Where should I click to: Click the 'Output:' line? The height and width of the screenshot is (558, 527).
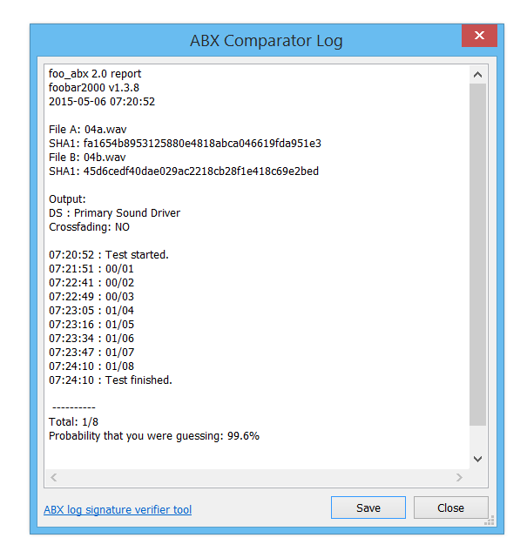[67, 199]
